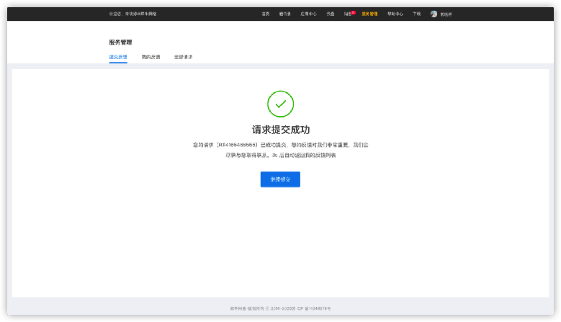Click the user avatar icon
The image size is (561, 322).
tap(434, 14)
